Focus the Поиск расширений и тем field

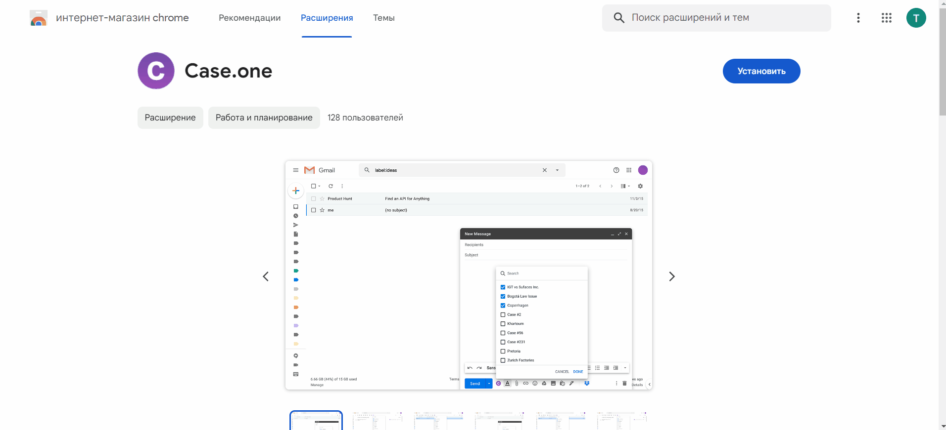tap(716, 18)
